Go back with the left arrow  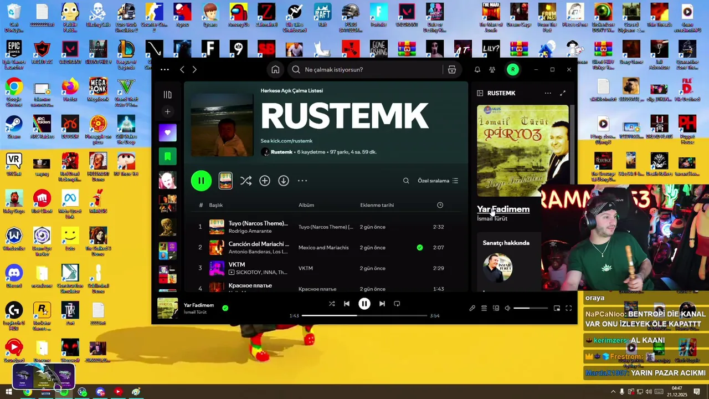pos(182,70)
